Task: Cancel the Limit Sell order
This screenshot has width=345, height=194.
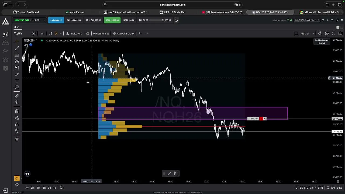Action: pyautogui.click(x=265, y=119)
